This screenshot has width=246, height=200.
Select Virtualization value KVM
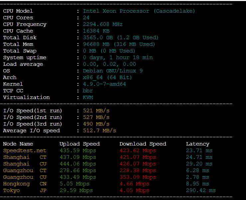88,97
